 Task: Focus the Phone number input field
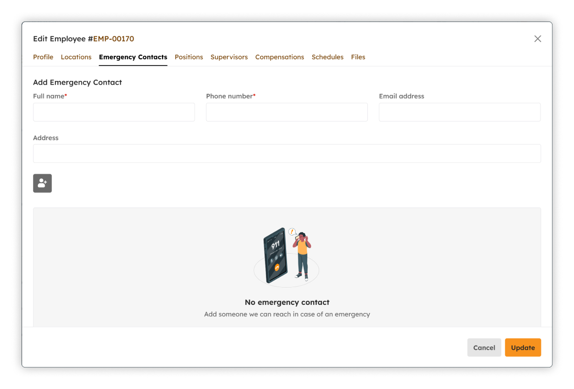(287, 112)
